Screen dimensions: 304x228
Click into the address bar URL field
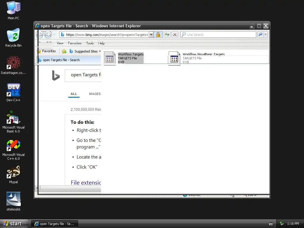[x=107, y=35]
